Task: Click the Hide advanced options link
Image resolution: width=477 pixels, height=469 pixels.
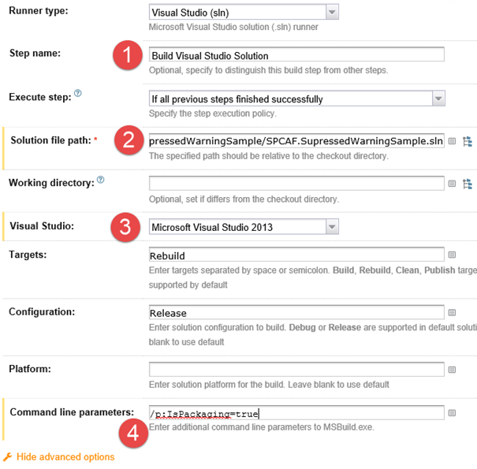Action: point(65,457)
